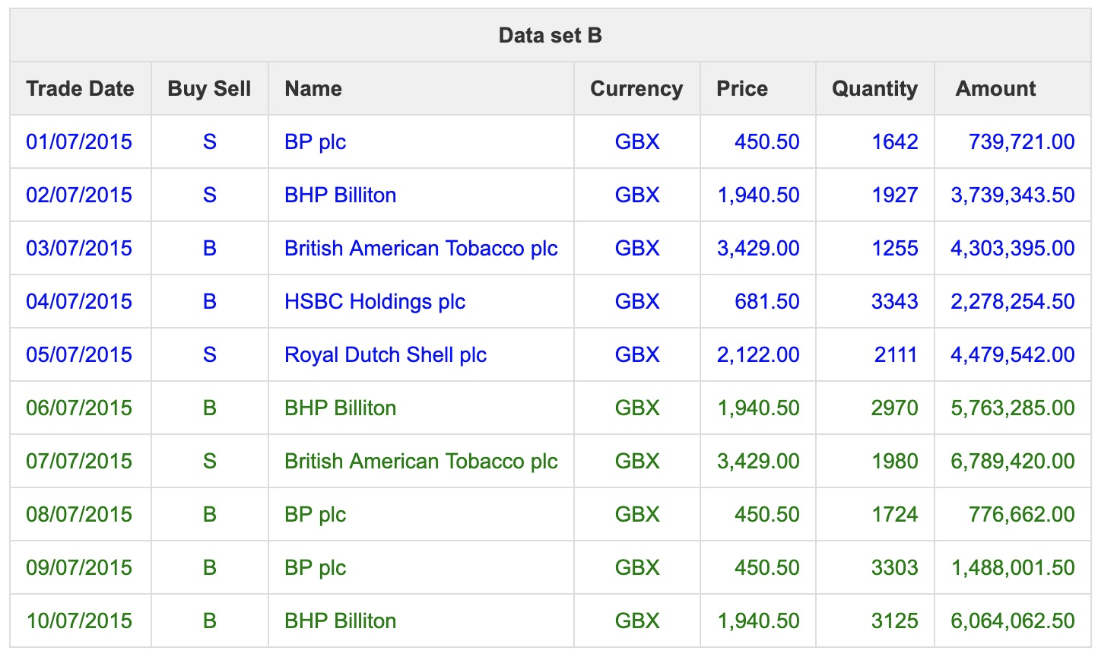Image resolution: width=1098 pixels, height=657 pixels.
Task: Select the quantity 3303
Action: tap(895, 568)
